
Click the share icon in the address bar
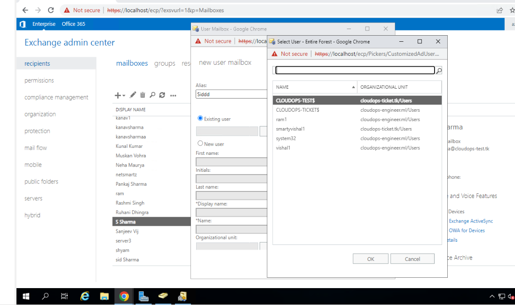(499, 10)
